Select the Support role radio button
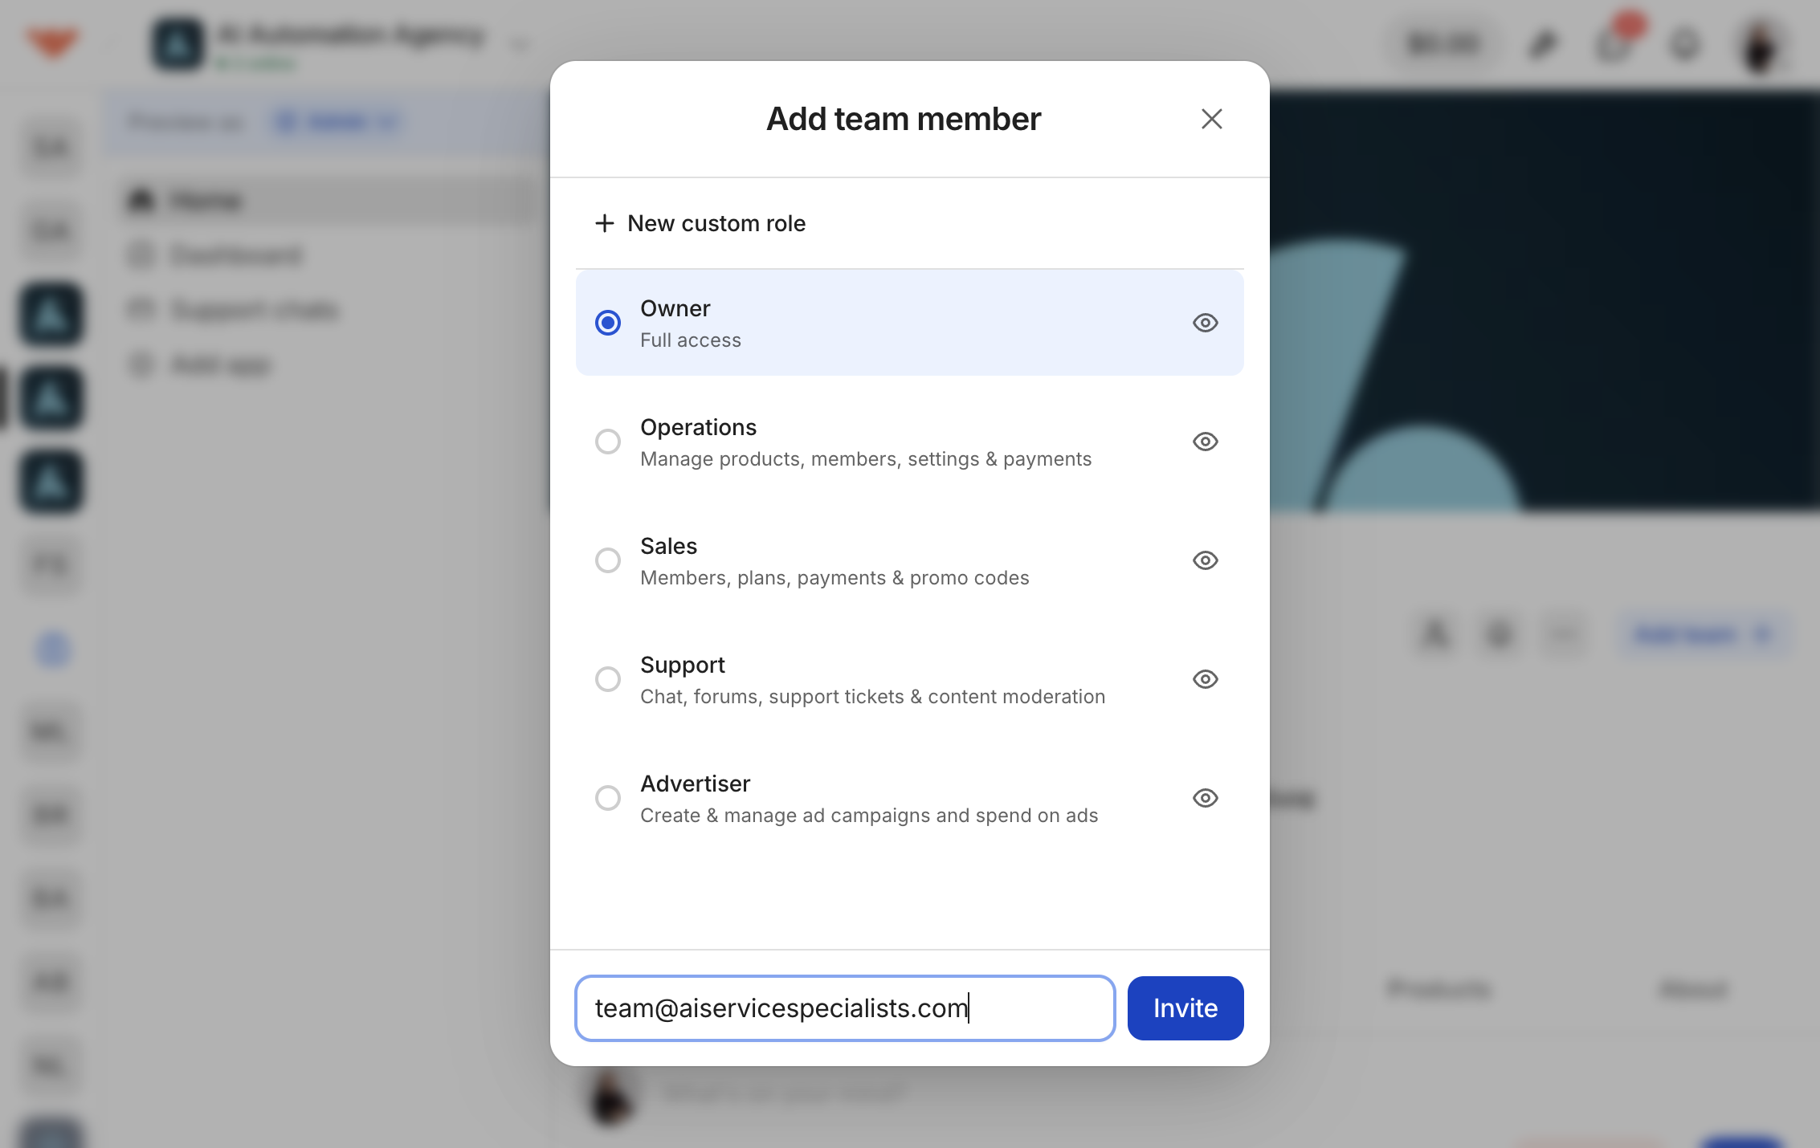Viewport: 1820px width, 1148px height. coord(608,679)
